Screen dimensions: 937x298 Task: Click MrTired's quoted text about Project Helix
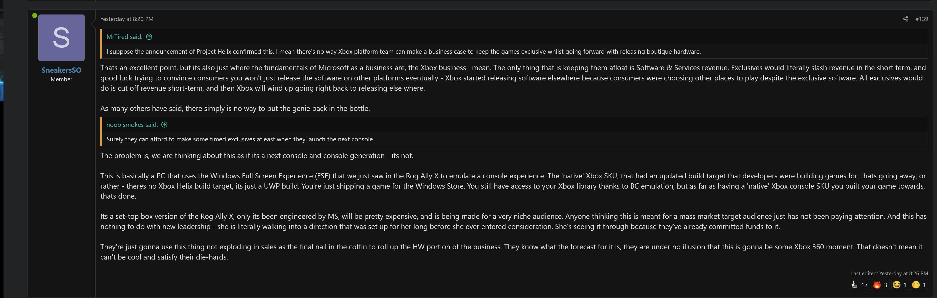403,51
